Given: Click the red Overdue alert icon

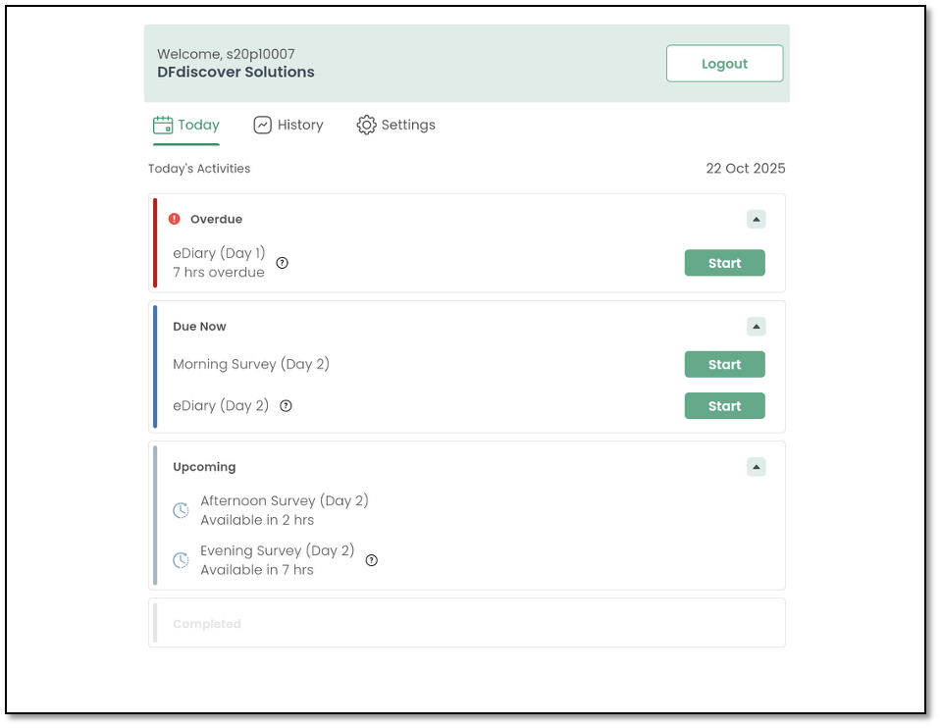Looking at the screenshot, I should click(x=175, y=219).
